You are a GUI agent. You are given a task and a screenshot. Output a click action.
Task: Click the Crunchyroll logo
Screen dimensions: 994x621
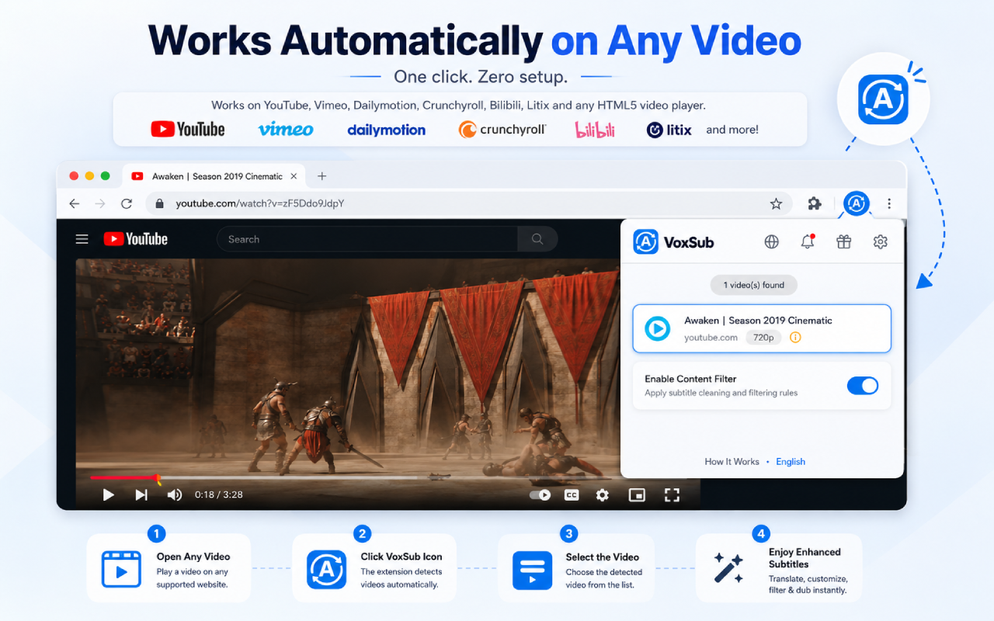point(502,130)
